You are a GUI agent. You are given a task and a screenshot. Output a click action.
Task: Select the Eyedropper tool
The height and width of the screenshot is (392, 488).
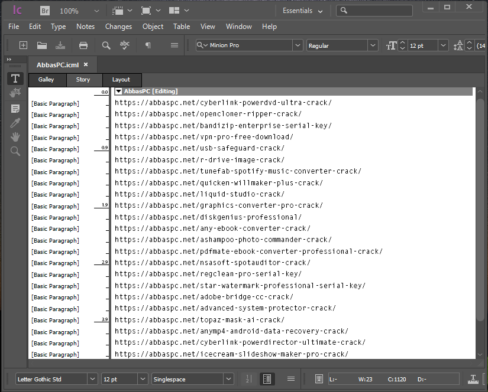tap(15, 123)
